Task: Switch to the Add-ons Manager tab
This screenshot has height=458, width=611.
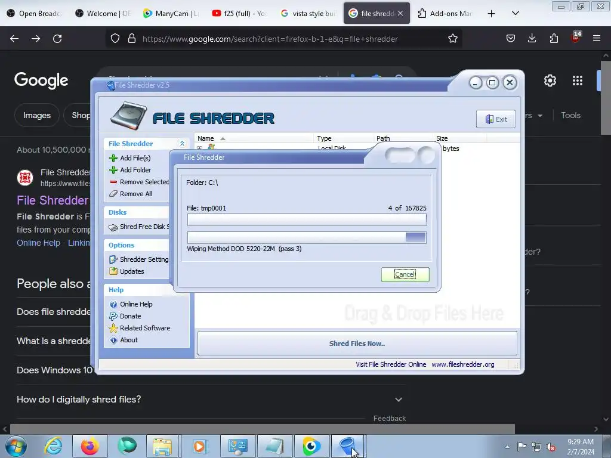Action: pos(445,13)
